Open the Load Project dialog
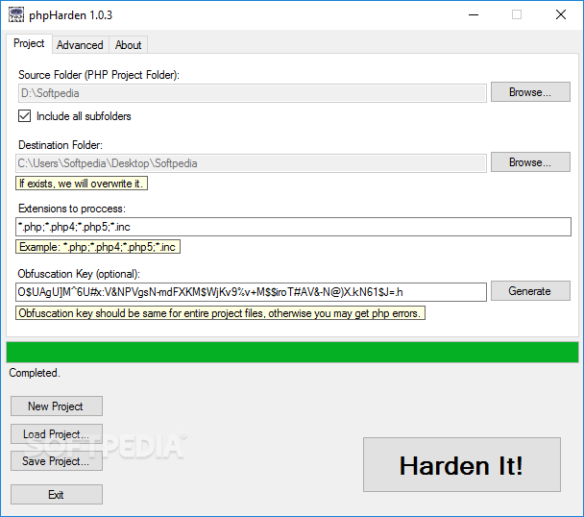 [x=57, y=434]
